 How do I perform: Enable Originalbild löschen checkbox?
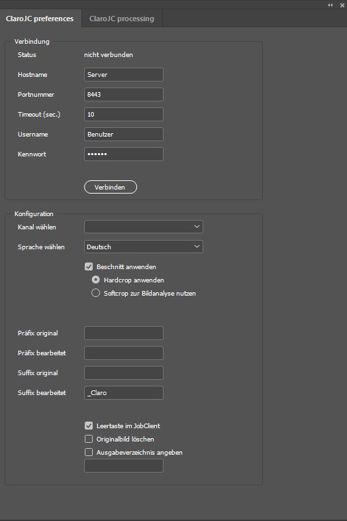click(89, 439)
